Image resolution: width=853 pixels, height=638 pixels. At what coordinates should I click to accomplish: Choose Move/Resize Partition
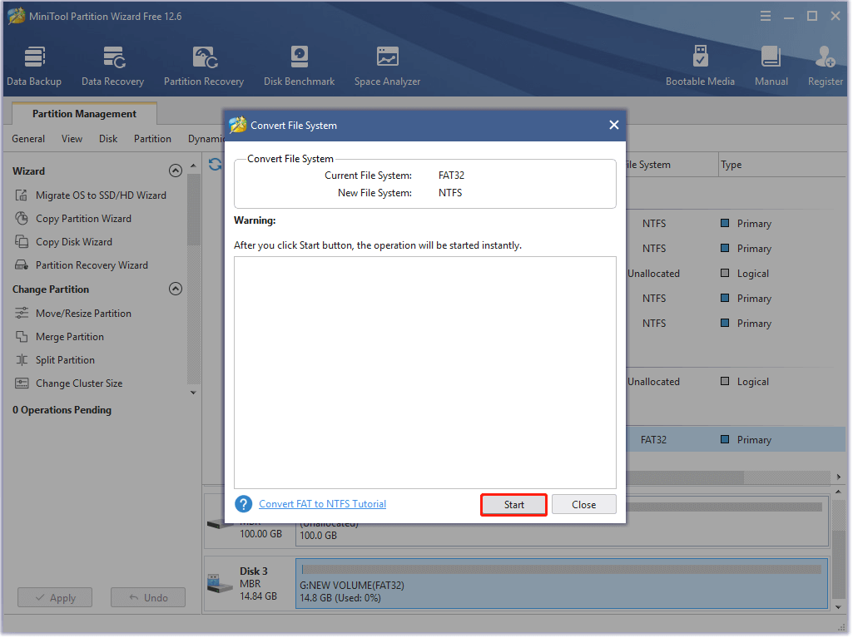pyautogui.click(x=73, y=314)
